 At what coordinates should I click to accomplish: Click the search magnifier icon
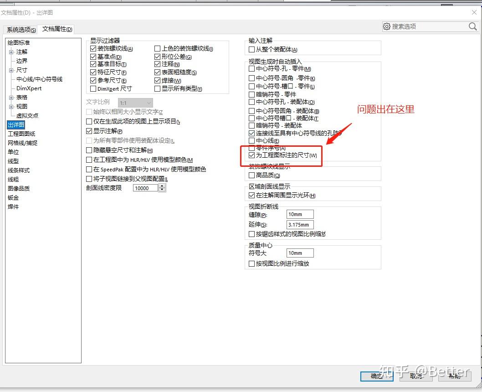coord(472,26)
